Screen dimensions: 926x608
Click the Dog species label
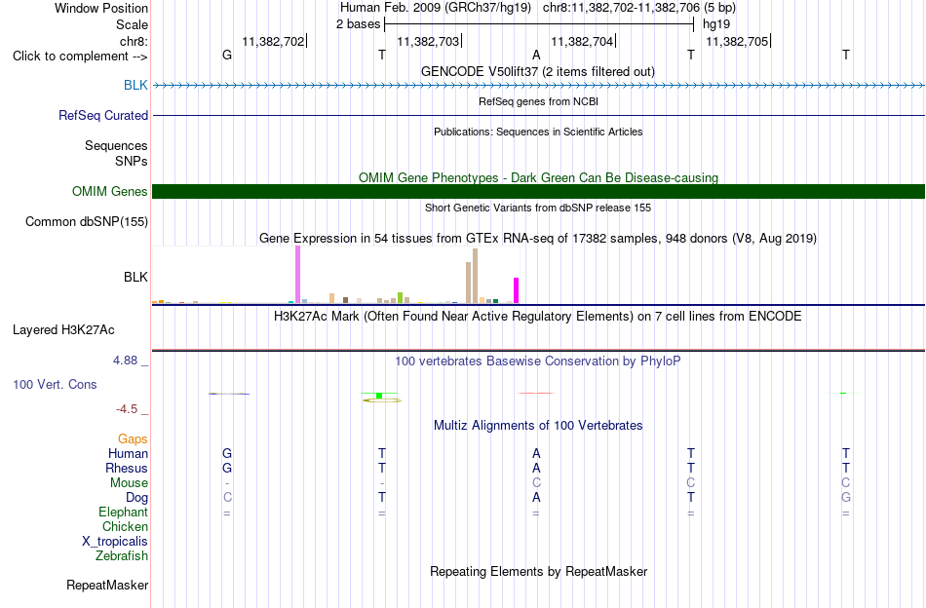pos(136,498)
